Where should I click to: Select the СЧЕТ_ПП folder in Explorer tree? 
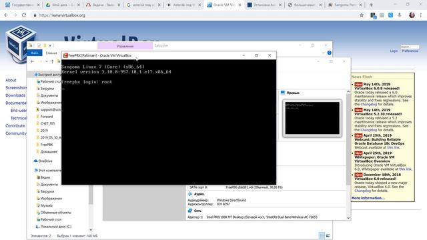point(47,123)
